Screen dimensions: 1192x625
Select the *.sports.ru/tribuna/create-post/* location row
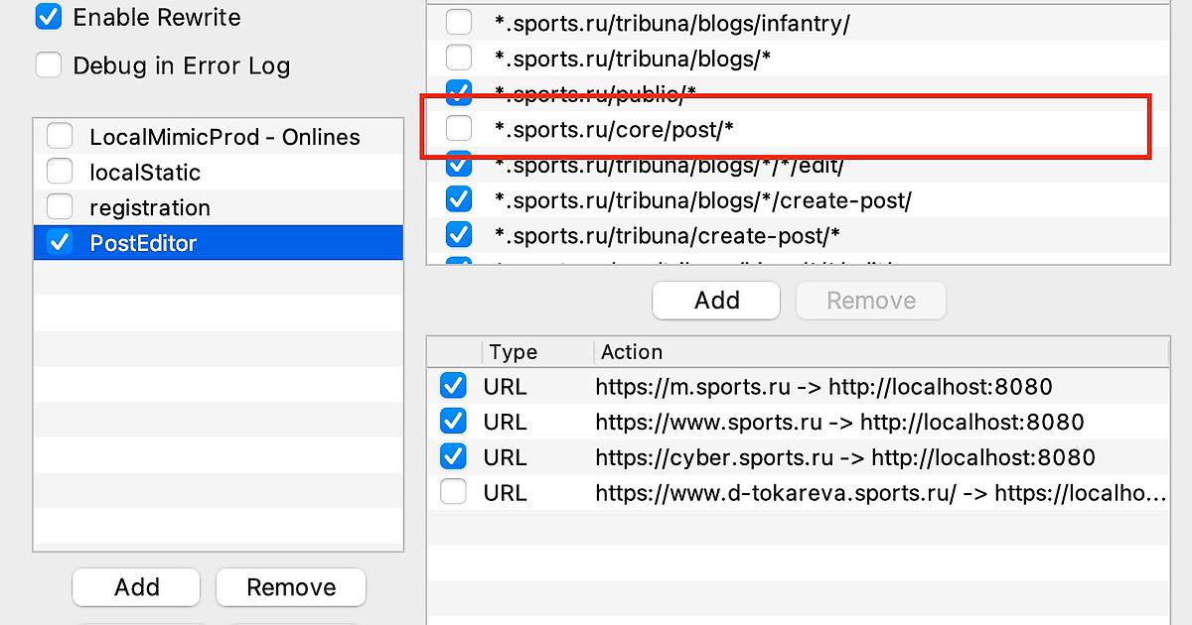668,235
